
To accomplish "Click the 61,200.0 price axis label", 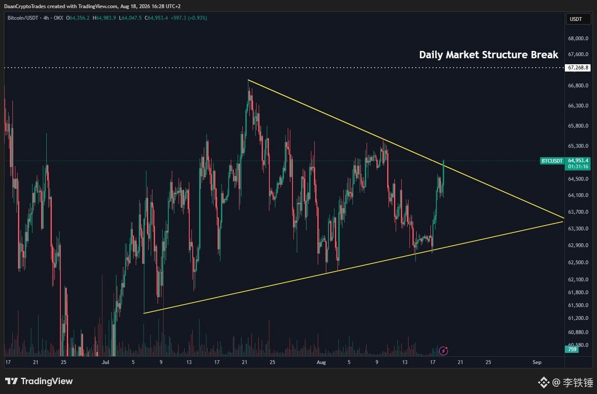I will point(578,318).
